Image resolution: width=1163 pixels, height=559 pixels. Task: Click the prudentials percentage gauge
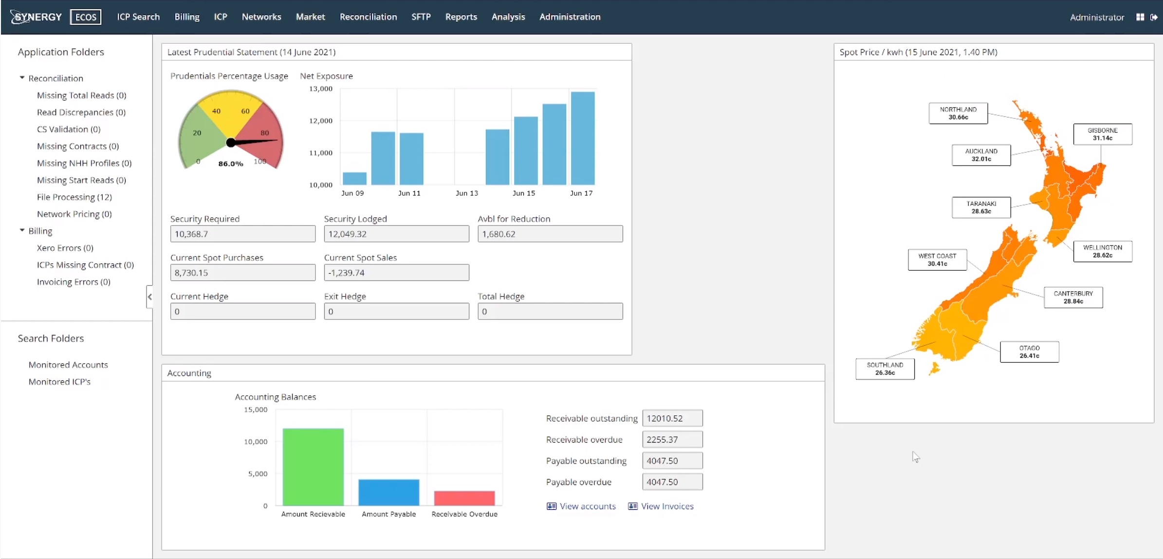[231, 130]
